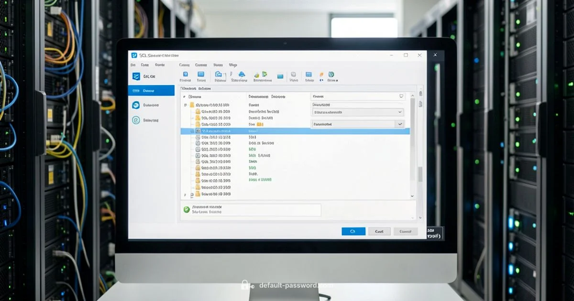
Task: Click the orange pencil toolbar icon
Action: pos(321,75)
